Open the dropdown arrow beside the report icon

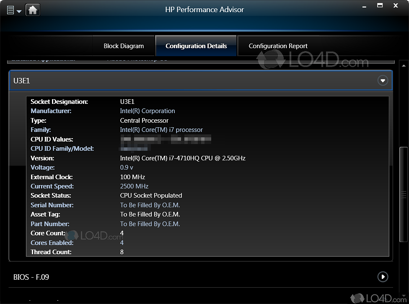[x=18, y=11]
